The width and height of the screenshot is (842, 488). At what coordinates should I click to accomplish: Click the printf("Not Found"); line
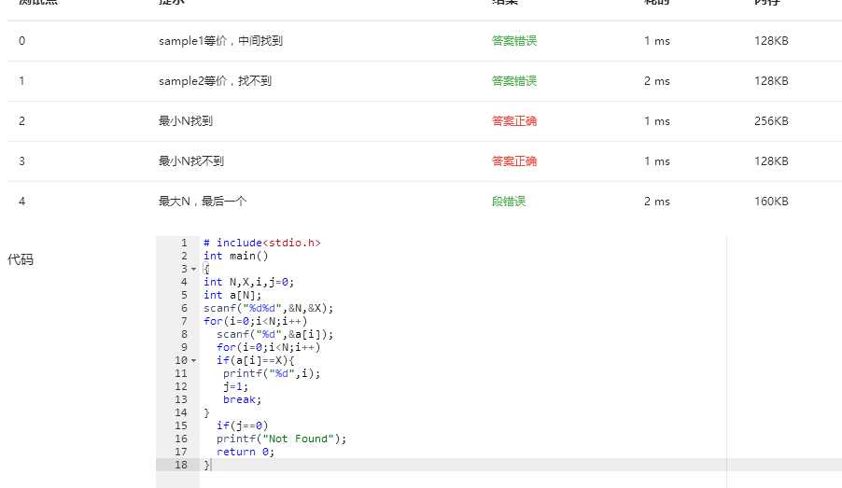click(x=281, y=439)
